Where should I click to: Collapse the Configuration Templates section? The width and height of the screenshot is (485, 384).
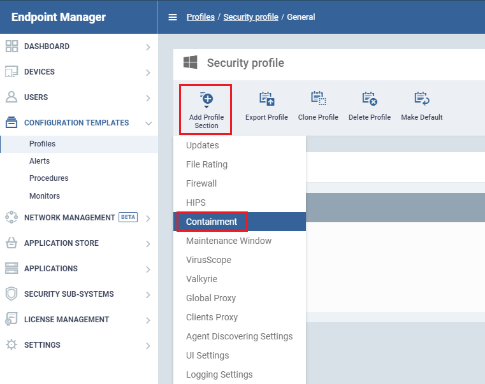[x=148, y=123]
